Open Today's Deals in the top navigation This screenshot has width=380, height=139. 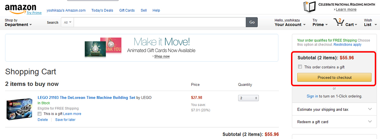tap(102, 10)
